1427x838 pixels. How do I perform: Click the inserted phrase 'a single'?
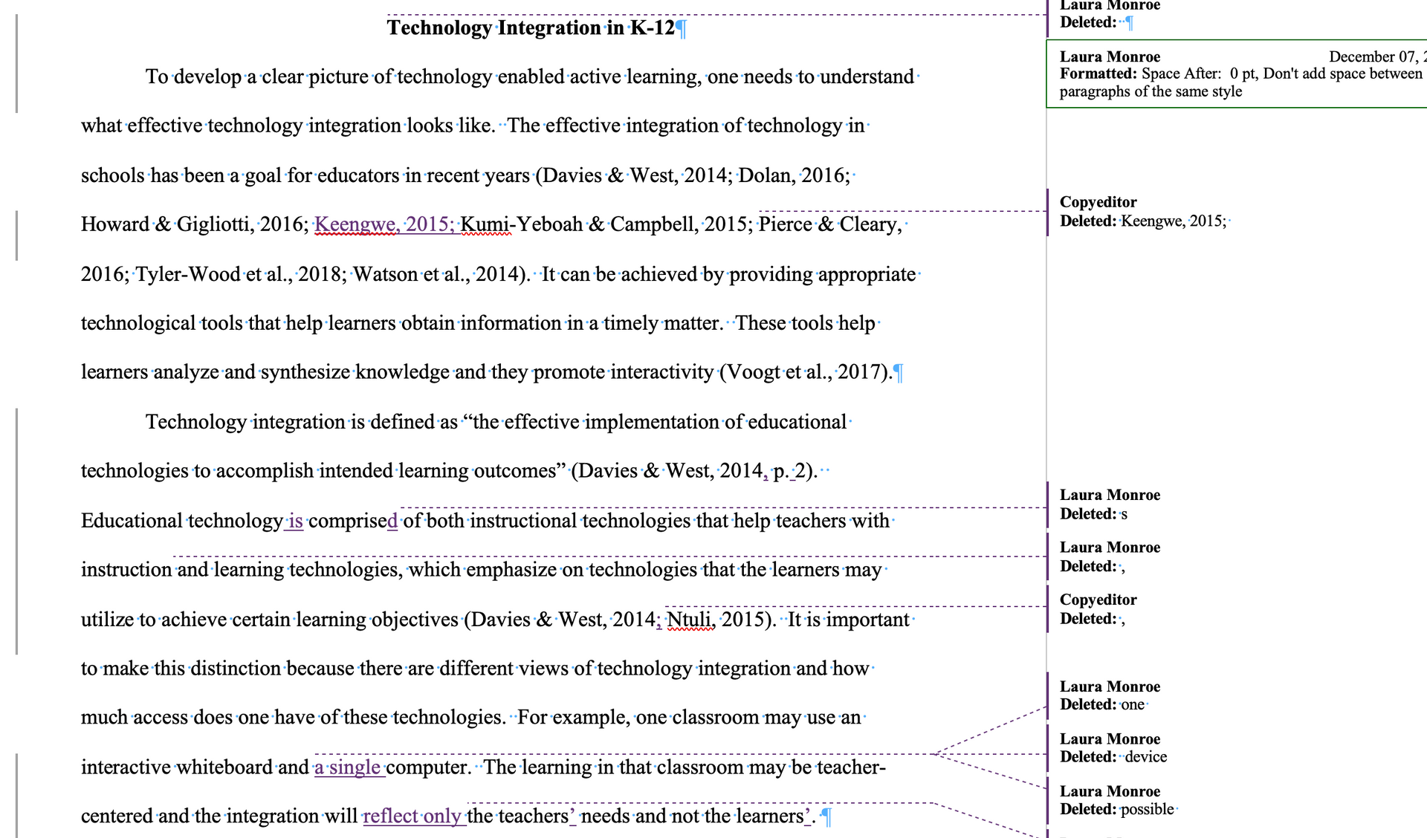click(348, 767)
